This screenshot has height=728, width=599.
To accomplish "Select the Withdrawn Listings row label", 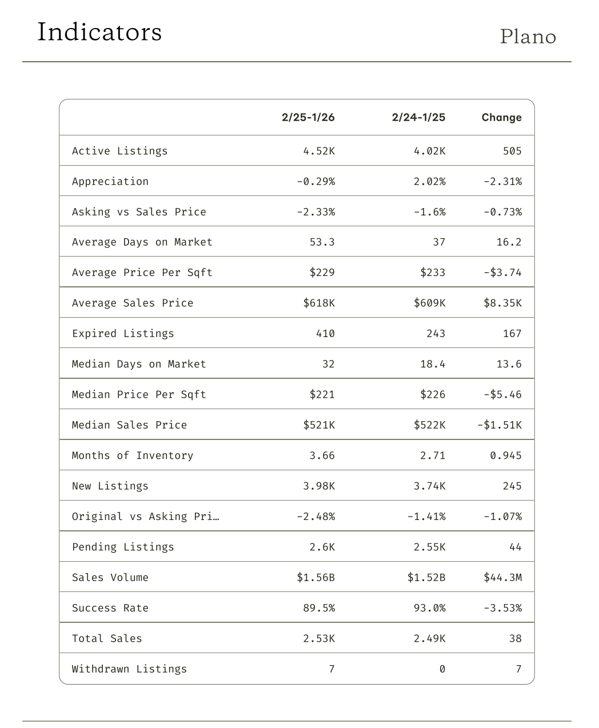I will click(x=129, y=669).
